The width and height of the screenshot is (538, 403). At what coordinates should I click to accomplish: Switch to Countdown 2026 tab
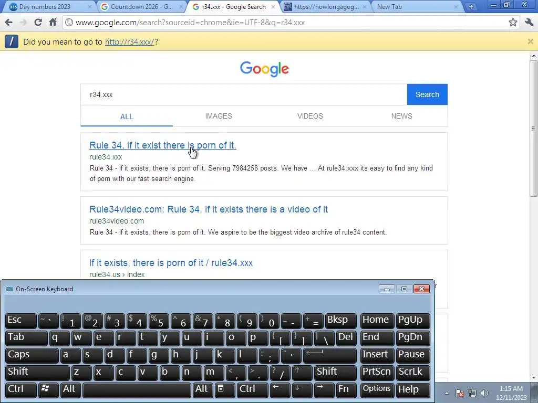(141, 6)
